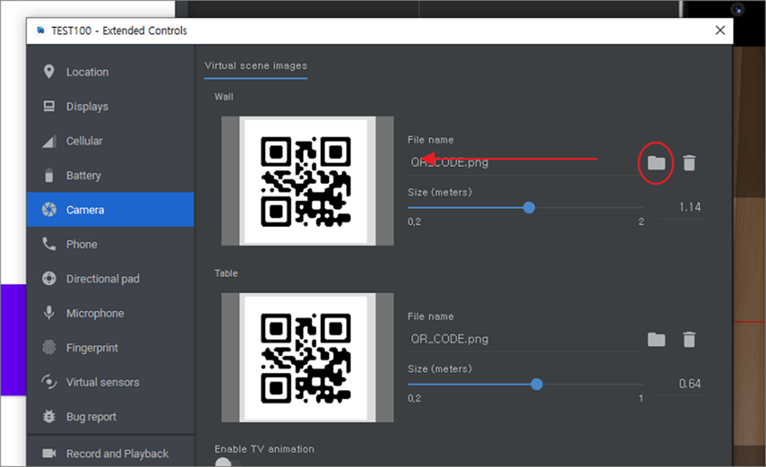Click the Cellular signal icon
The width and height of the screenshot is (766, 467).
(x=49, y=141)
